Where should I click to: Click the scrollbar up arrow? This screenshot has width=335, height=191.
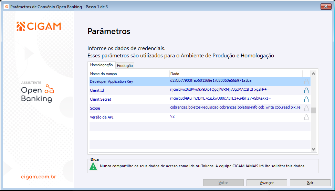pos(313,74)
